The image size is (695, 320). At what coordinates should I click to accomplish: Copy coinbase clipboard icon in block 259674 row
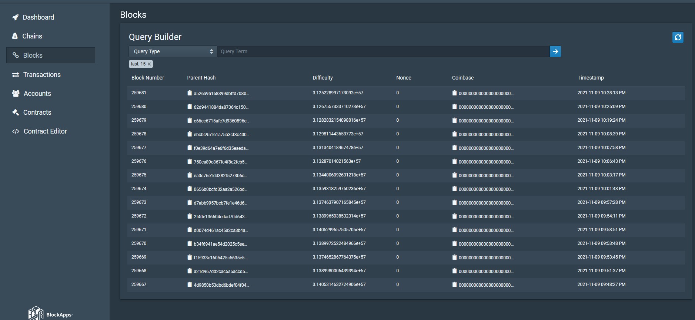tap(454, 189)
